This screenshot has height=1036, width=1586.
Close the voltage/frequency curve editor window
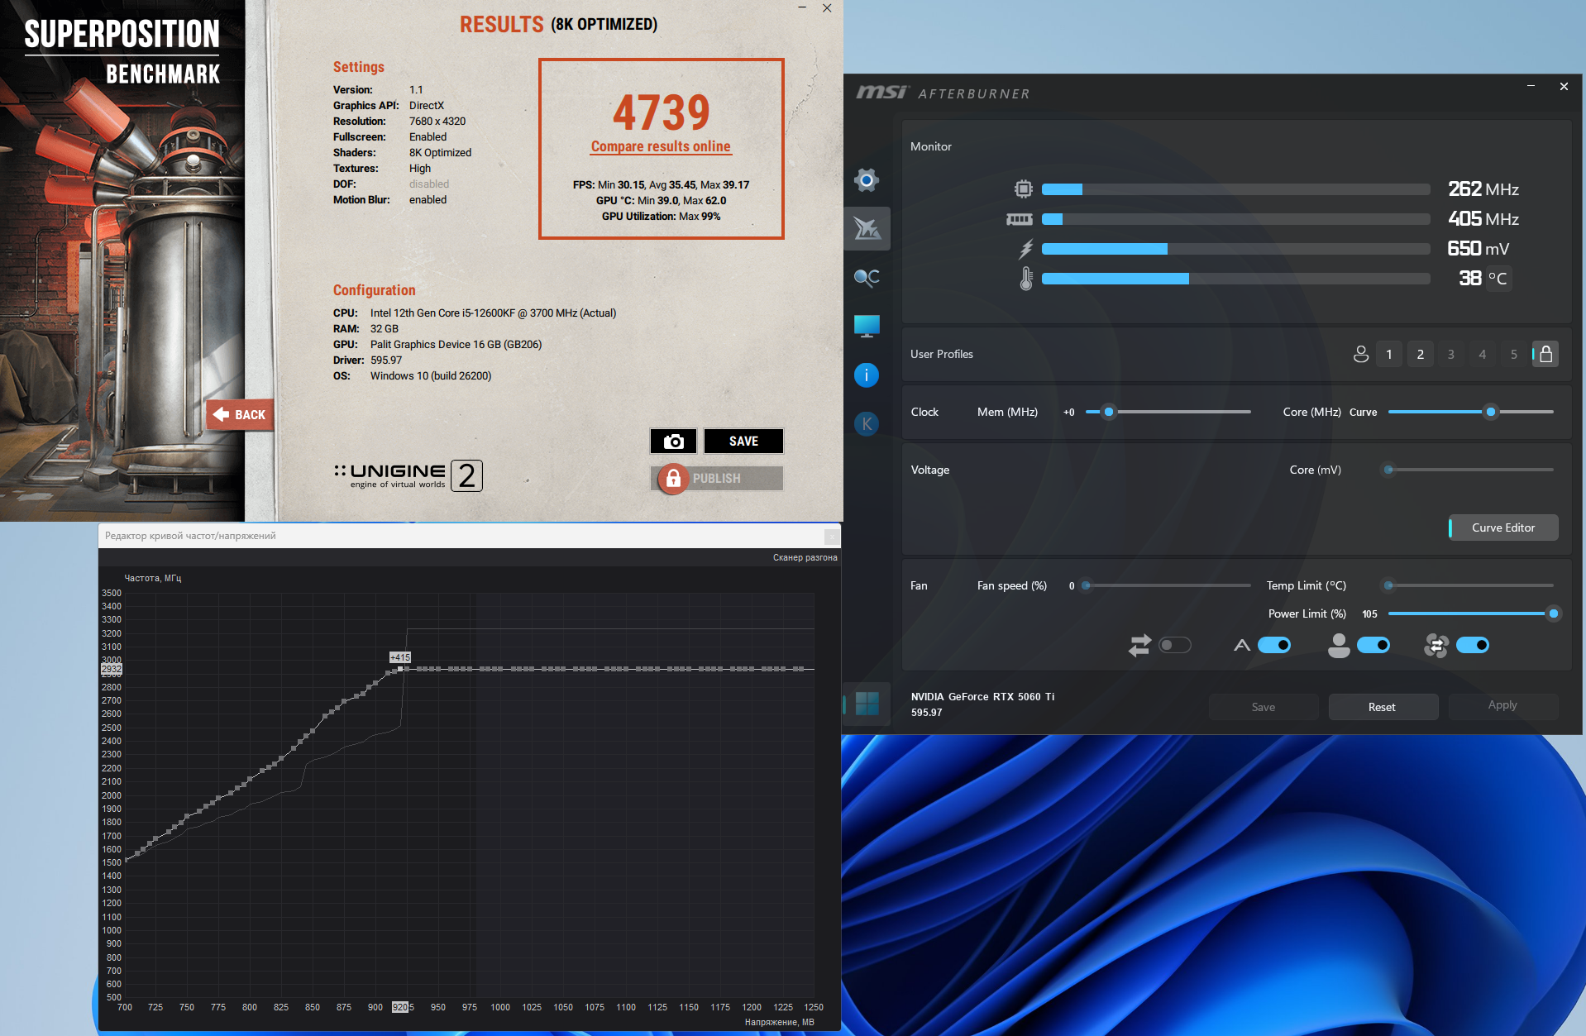831,537
